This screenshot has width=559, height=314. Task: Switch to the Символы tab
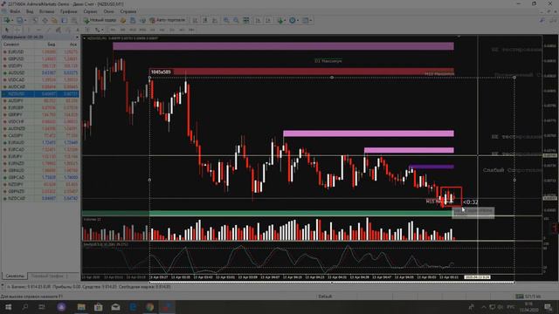[x=15, y=276]
